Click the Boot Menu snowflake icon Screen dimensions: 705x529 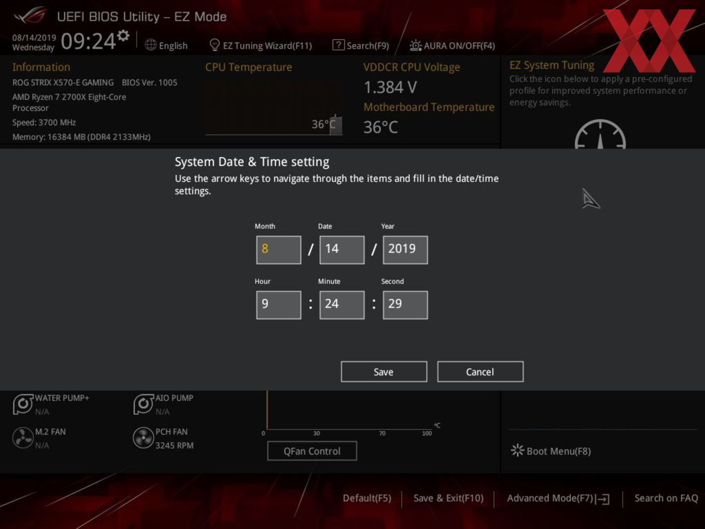click(517, 450)
